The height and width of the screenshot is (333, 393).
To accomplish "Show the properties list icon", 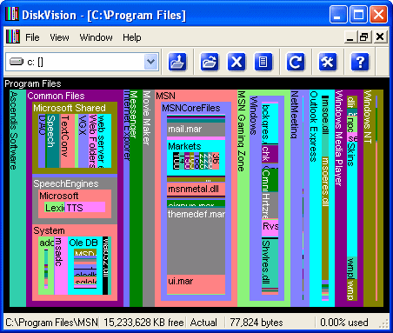I will click(x=263, y=62).
